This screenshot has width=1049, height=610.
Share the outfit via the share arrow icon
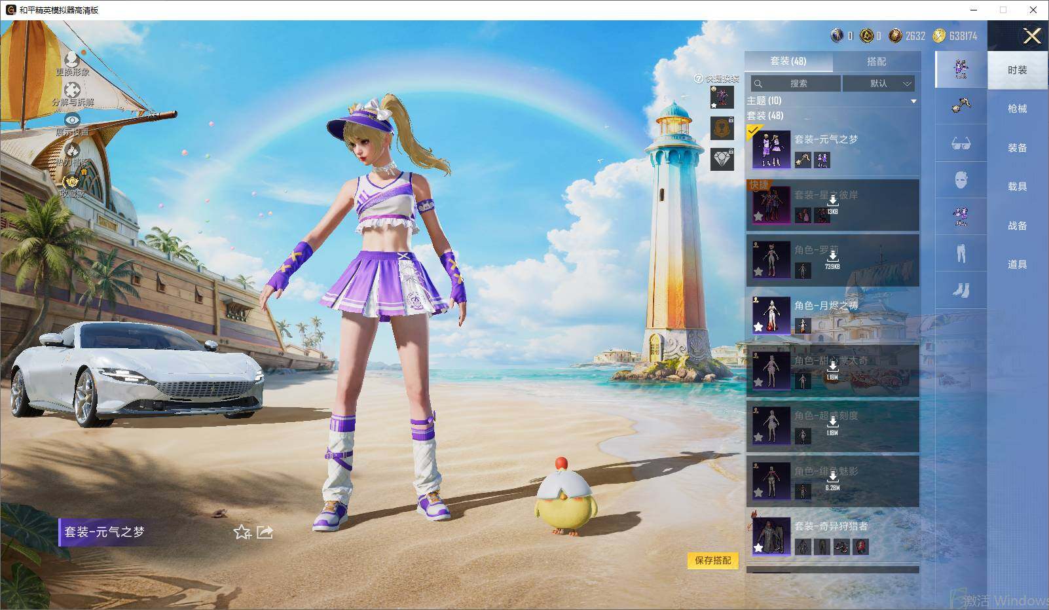[x=265, y=532]
